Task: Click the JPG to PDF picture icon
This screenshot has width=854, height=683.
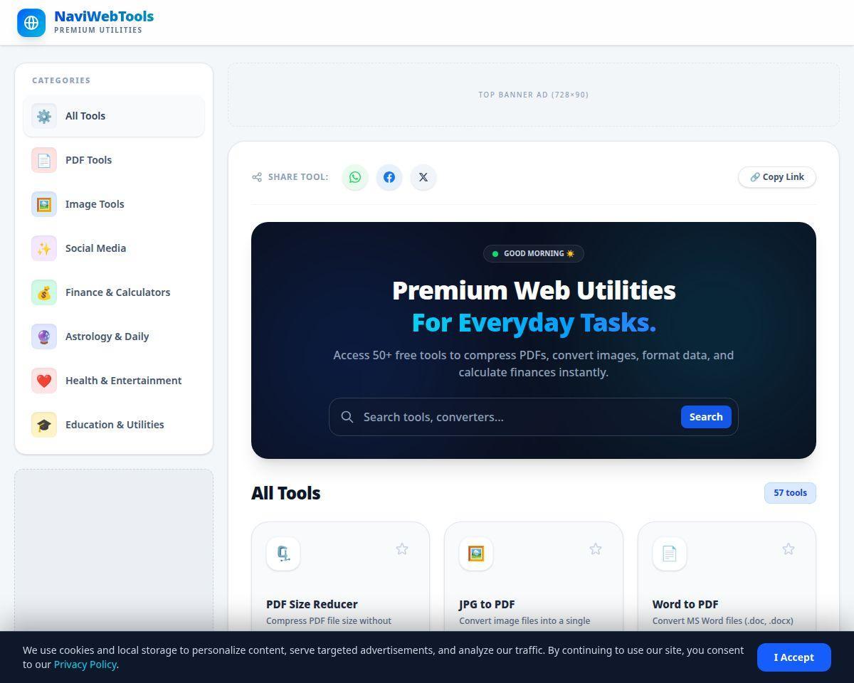Action: click(x=476, y=554)
